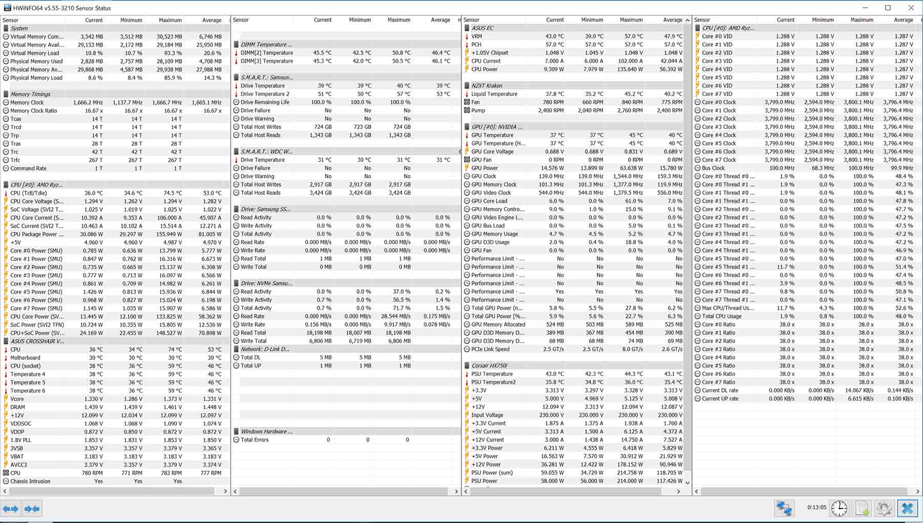Click the NZXT Kraken group icon
The image size is (923, 523).
point(467,86)
